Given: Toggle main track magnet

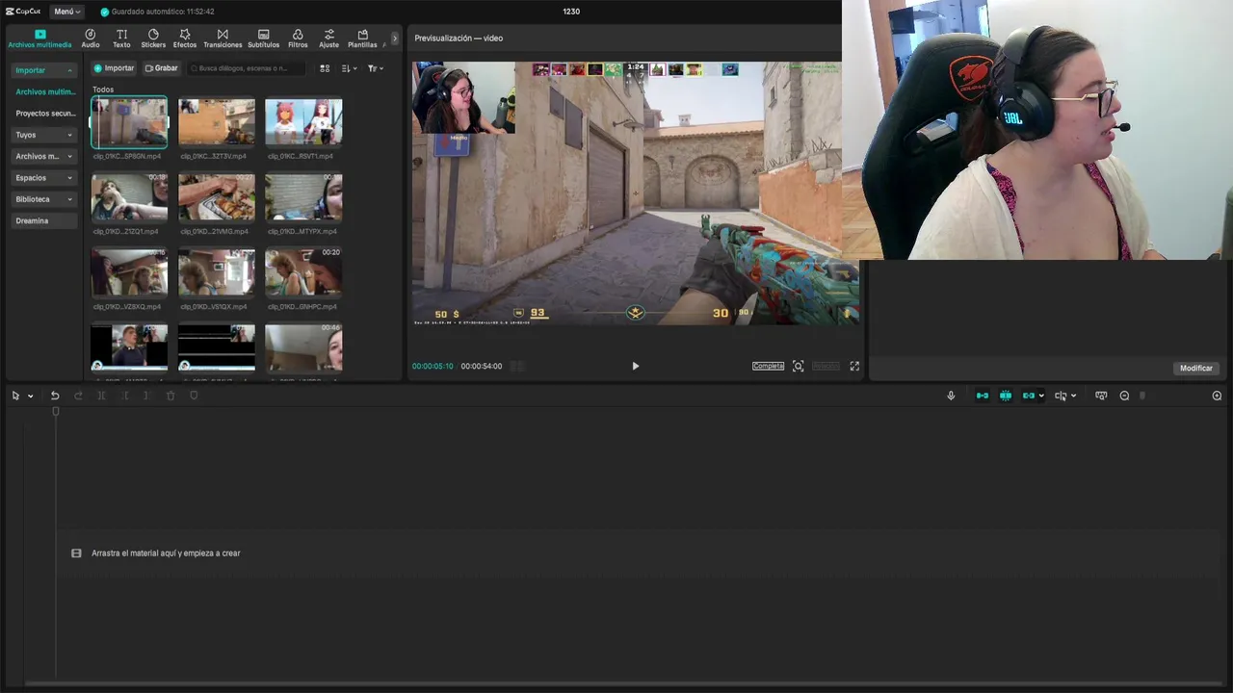Looking at the screenshot, I should coord(983,396).
